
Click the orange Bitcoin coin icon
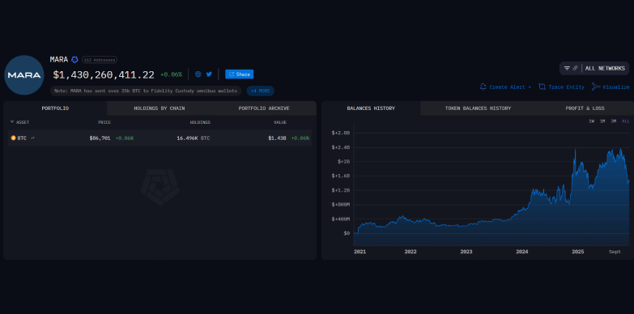click(x=13, y=138)
